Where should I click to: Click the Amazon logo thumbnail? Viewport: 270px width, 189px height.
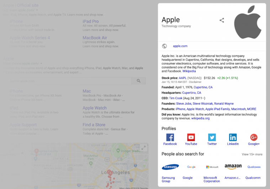click(233, 167)
